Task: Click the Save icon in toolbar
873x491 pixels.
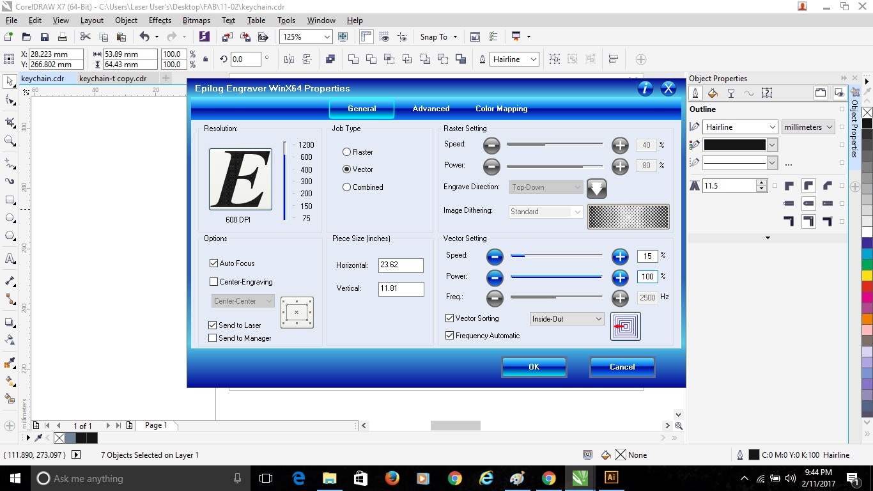Action: coord(45,37)
